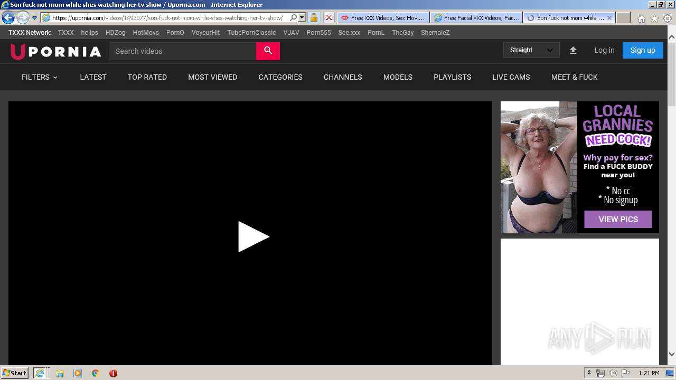676x380 pixels.
Task: Click the magnifier search icon in address bar
Action: click(x=294, y=17)
